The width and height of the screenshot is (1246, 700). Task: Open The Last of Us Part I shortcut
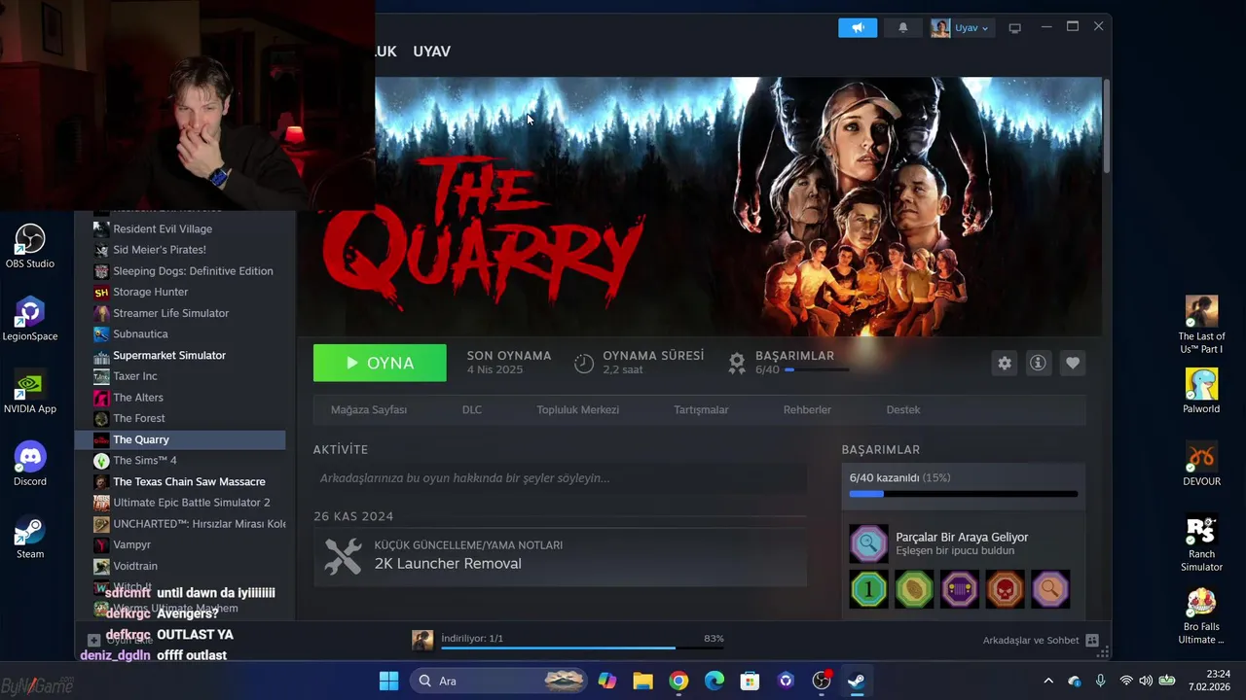click(1201, 324)
